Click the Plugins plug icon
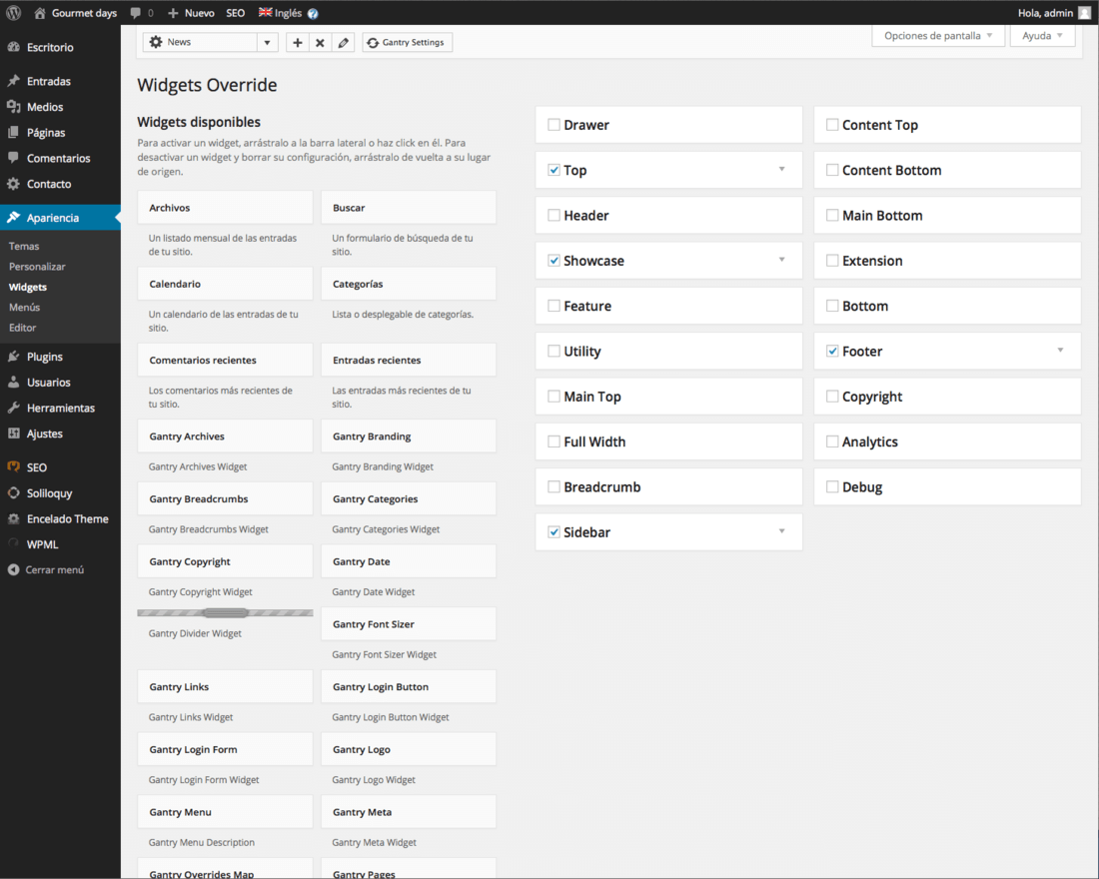 click(13, 356)
